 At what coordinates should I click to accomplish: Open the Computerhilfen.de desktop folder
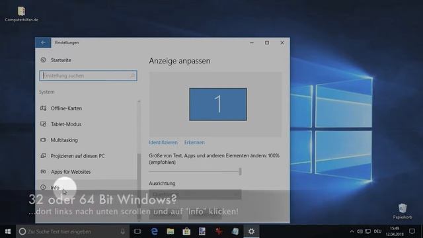[21, 14]
